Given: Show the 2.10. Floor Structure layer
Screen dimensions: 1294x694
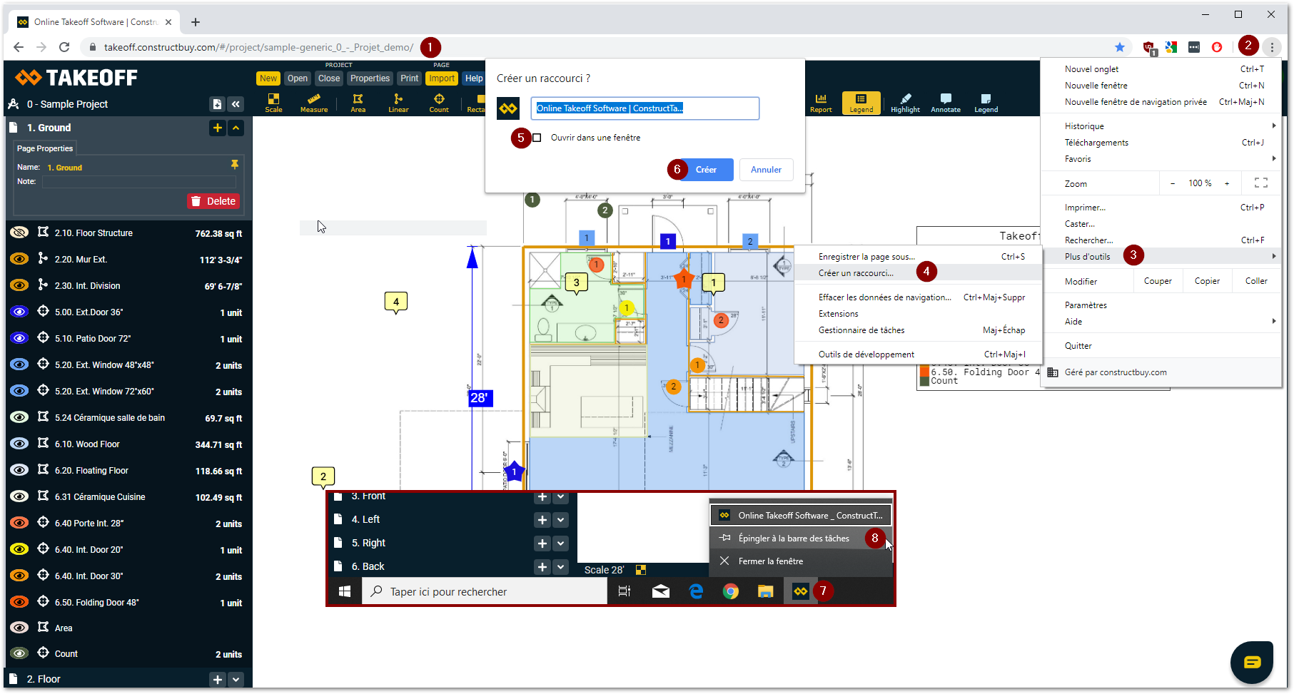Looking at the screenshot, I should [19, 233].
